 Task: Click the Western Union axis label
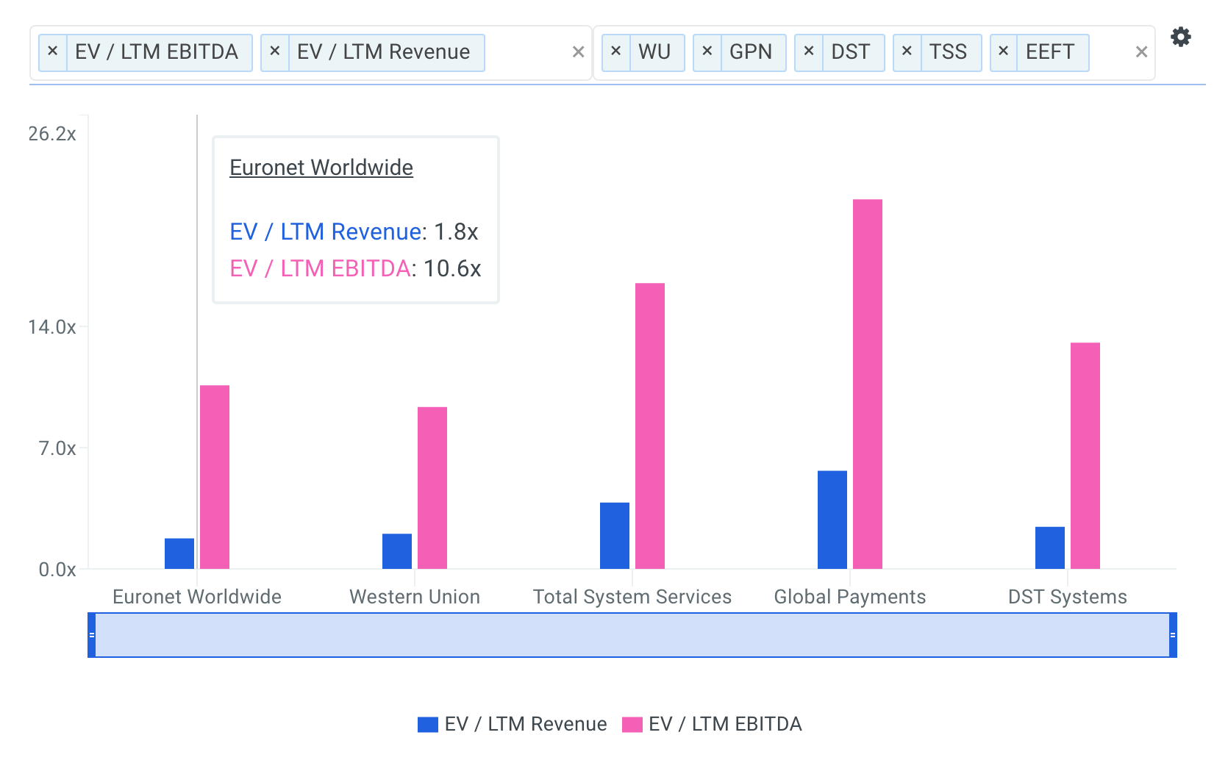coord(415,597)
